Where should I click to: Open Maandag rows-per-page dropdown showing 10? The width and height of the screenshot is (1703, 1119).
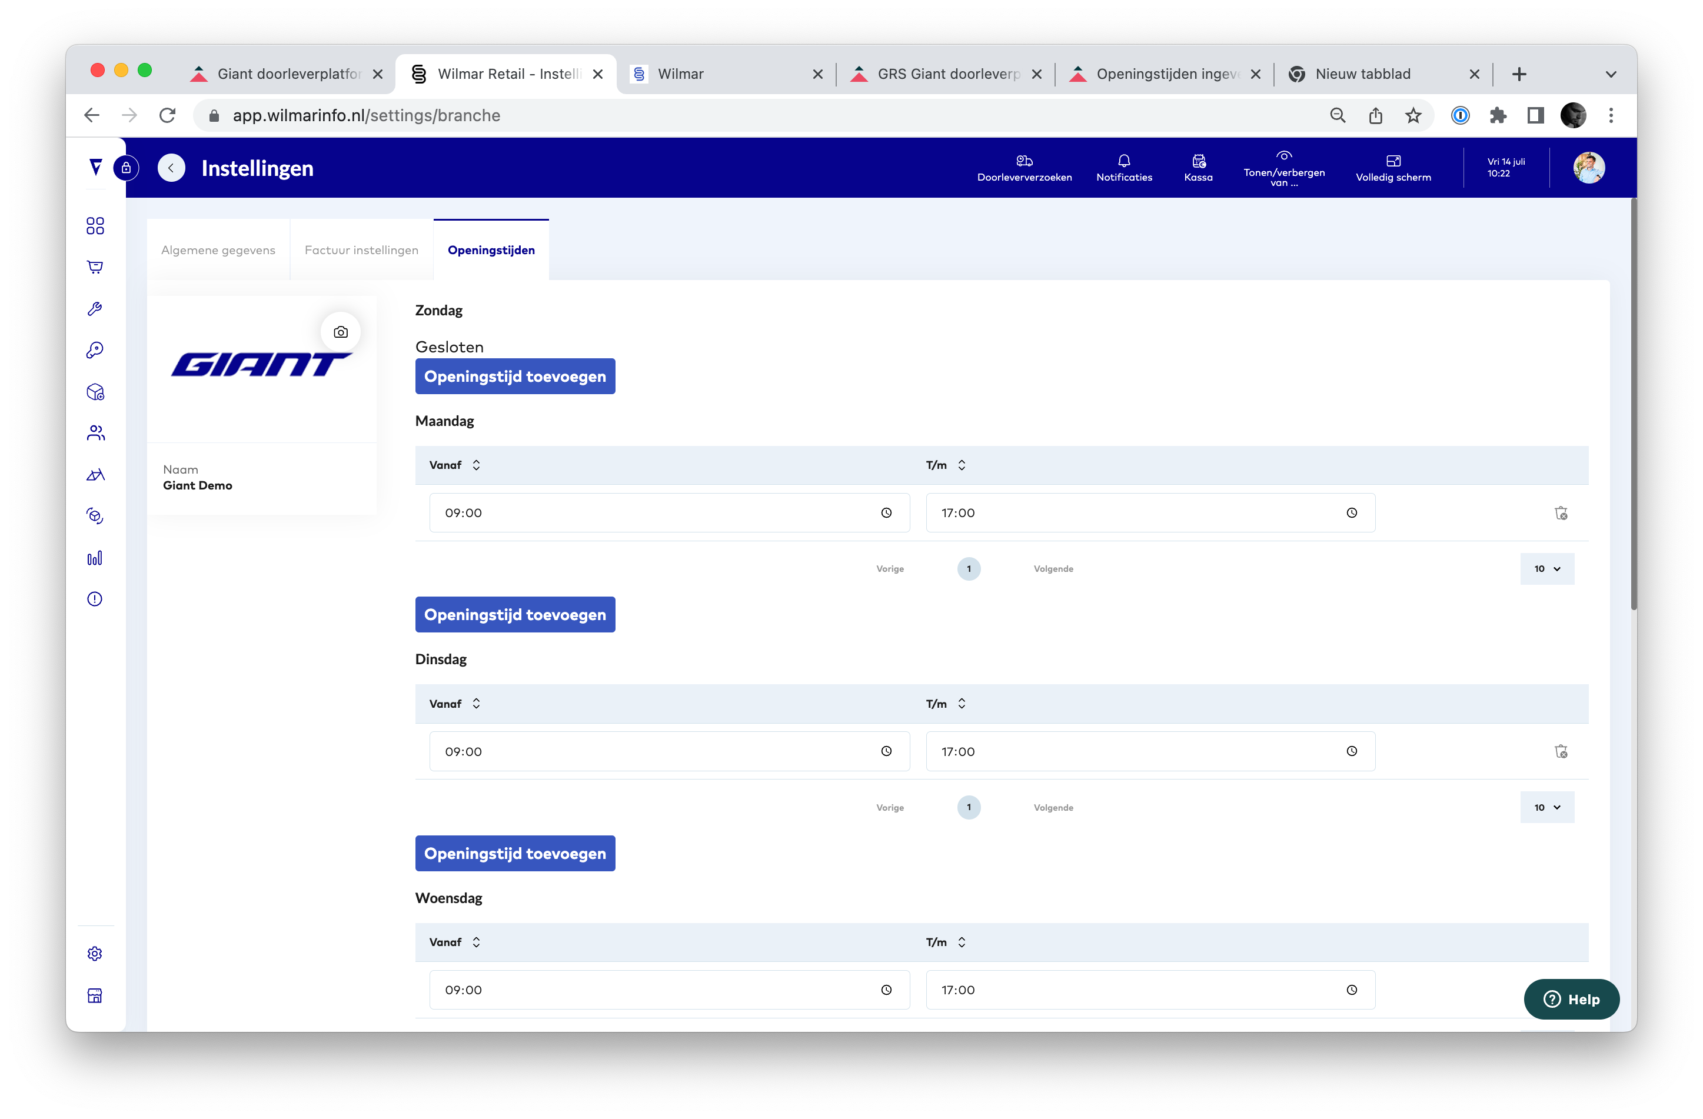point(1546,569)
